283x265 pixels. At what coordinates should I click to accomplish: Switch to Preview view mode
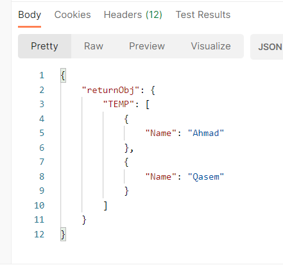click(x=147, y=46)
